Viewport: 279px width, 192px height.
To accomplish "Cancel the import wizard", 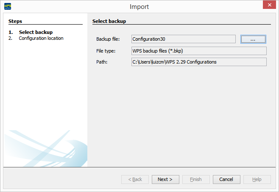I will tap(226, 179).
